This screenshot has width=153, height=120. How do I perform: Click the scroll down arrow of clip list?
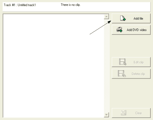click(107, 115)
